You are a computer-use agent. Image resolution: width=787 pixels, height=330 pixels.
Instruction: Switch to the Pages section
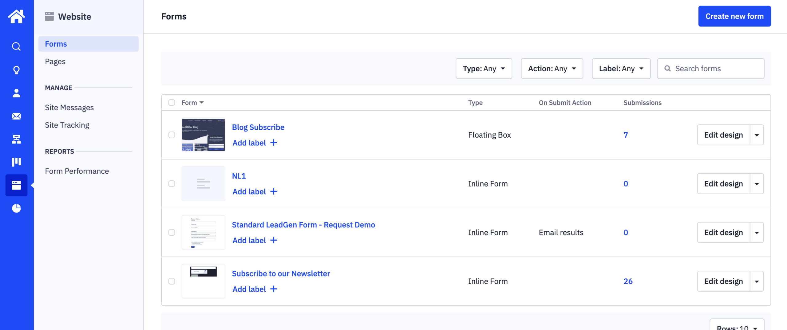click(x=55, y=61)
